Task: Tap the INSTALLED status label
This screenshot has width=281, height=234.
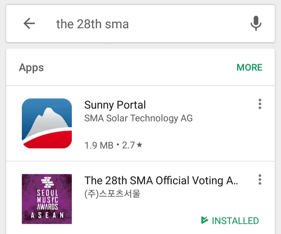Action: [x=235, y=221]
